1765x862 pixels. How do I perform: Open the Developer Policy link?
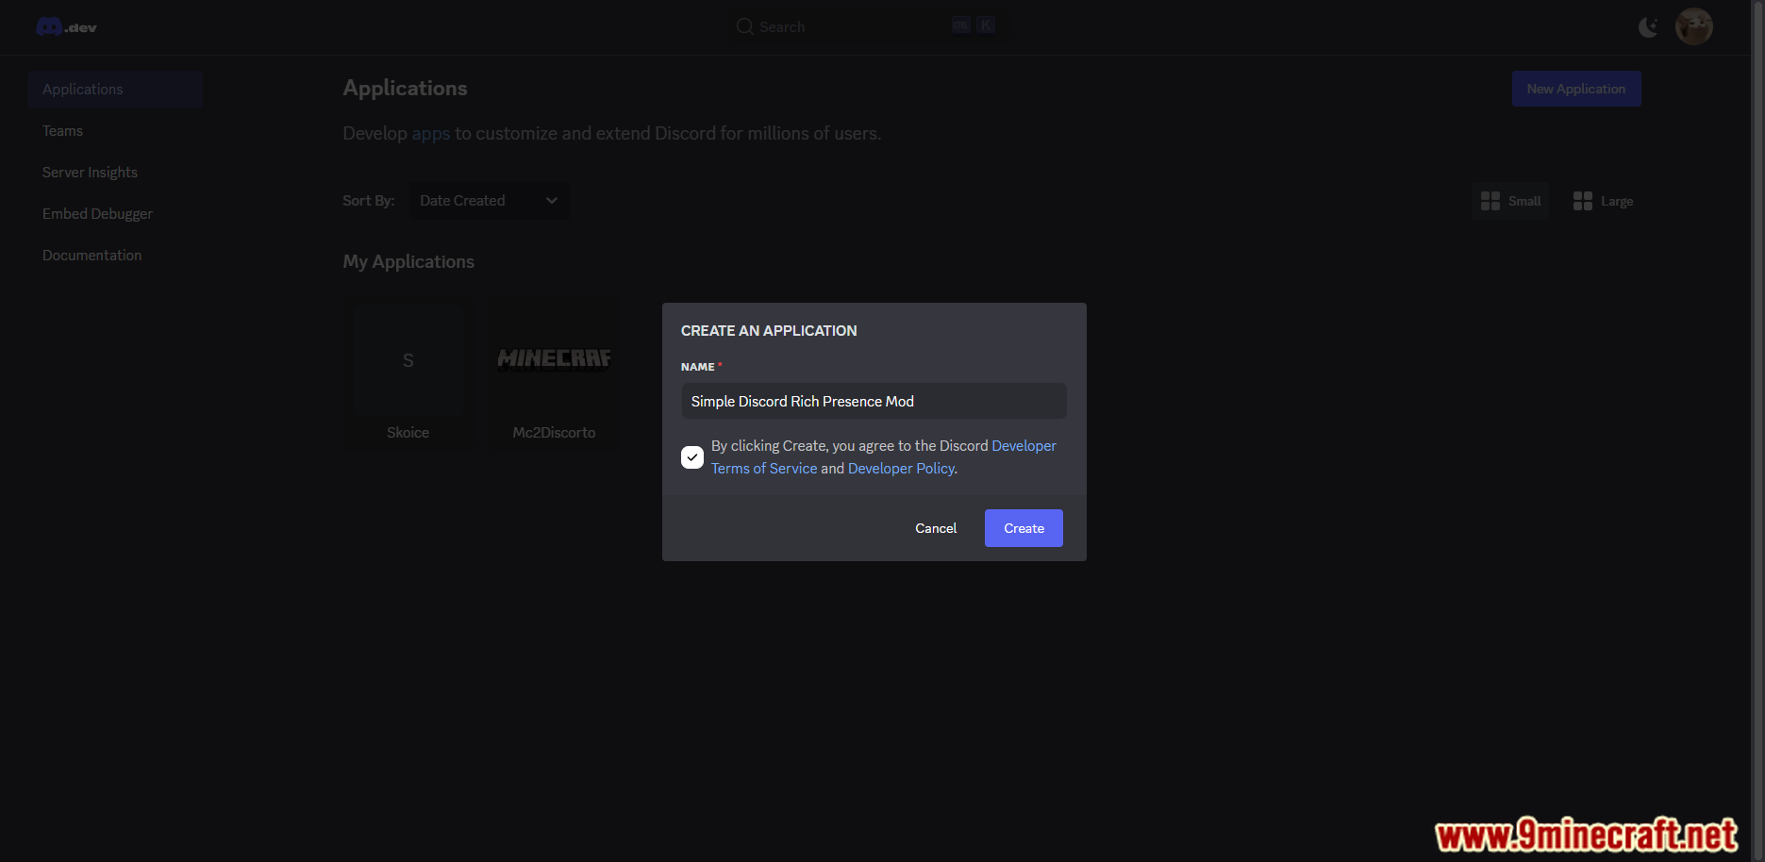tap(901, 469)
